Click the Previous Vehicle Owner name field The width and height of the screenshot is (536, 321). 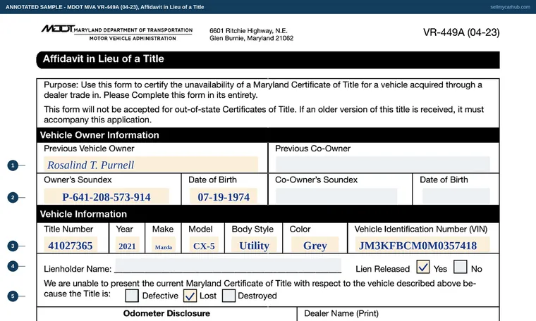151,165
